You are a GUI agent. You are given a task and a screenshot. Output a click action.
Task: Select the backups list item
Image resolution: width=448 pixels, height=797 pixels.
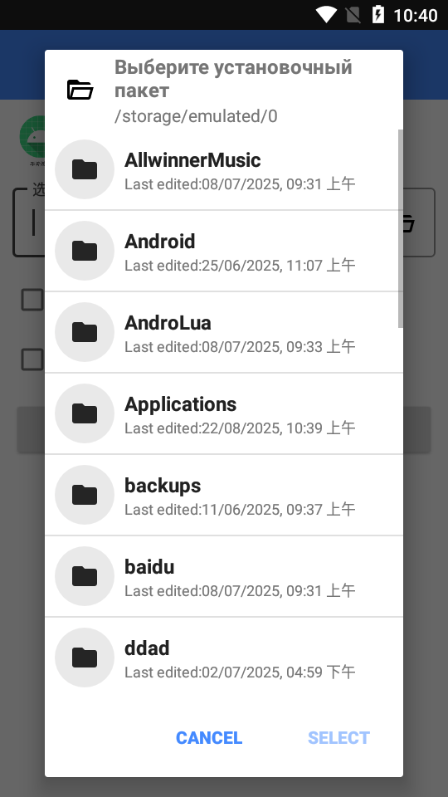223,495
